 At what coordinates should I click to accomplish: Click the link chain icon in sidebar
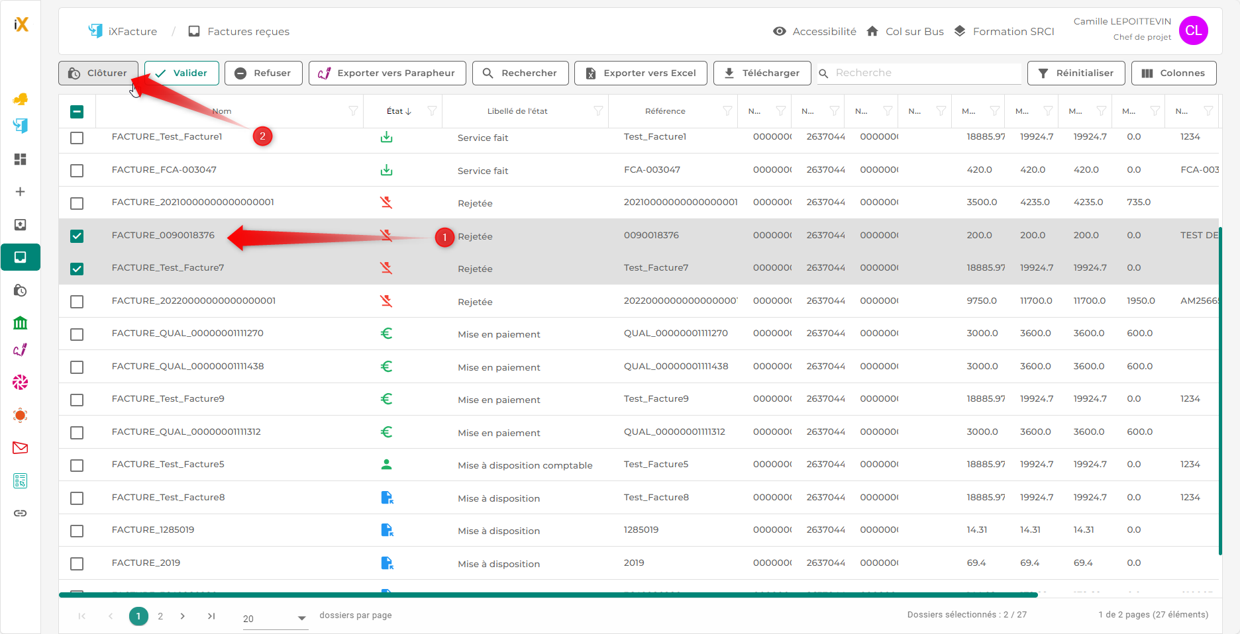point(21,514)
